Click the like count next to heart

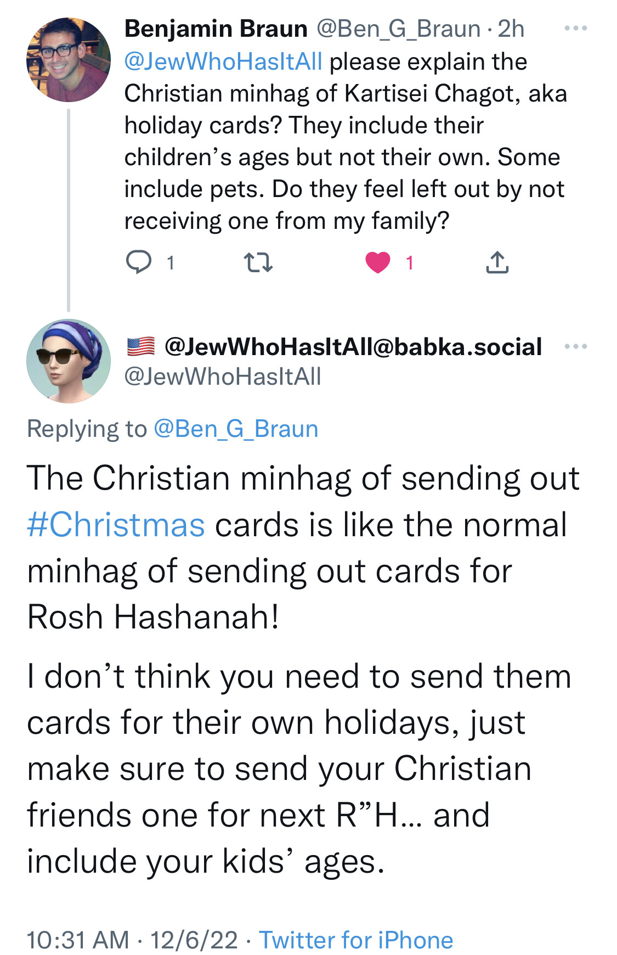tap(409, 263)
